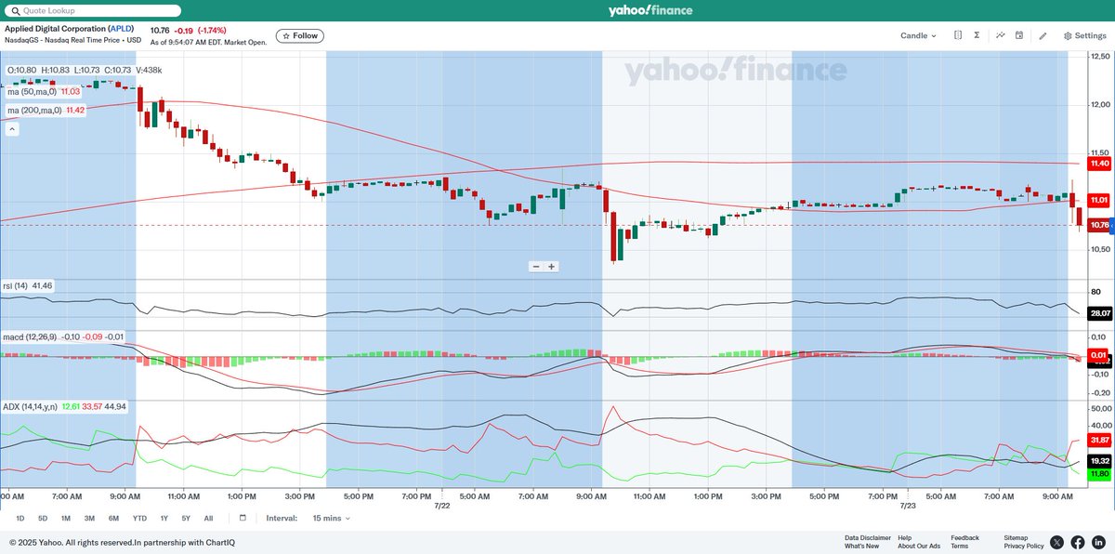Select the ma (200,ma,0) study label
The image size is (1115, 554).
pos(46,110)
